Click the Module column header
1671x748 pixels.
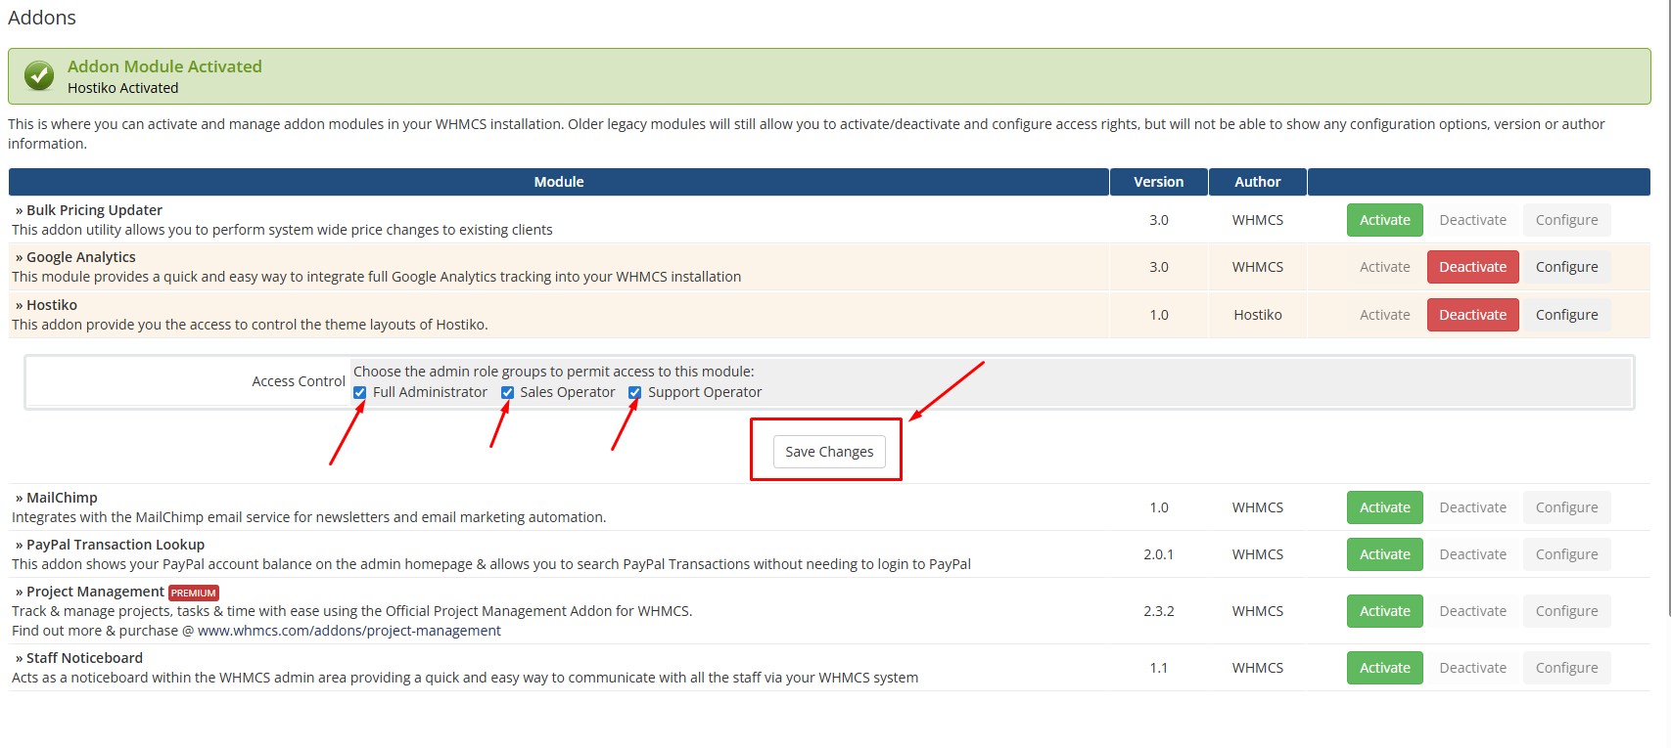pyautogui.click(x=558, y=182)
